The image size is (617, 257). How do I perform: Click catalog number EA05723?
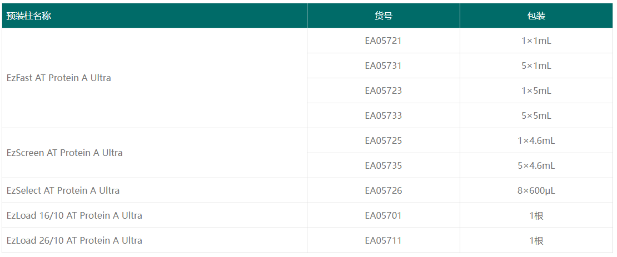pyautogui.click(x=383, y=90)
